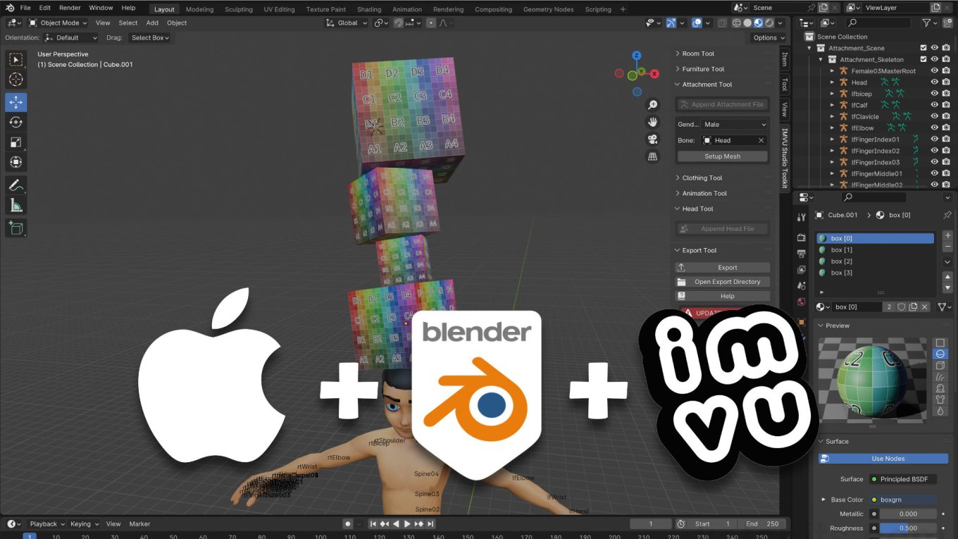This screenshot has width=958, height=539.
Task: Choose the Measure tool
Action: coord(15,206)
